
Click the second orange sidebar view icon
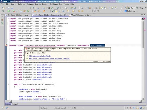[x=2, y=20]
